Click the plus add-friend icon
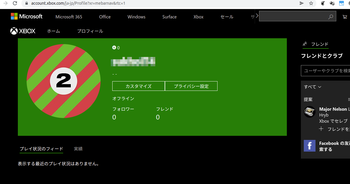Viewport: 350px width, 184px height. click(321, 129)
